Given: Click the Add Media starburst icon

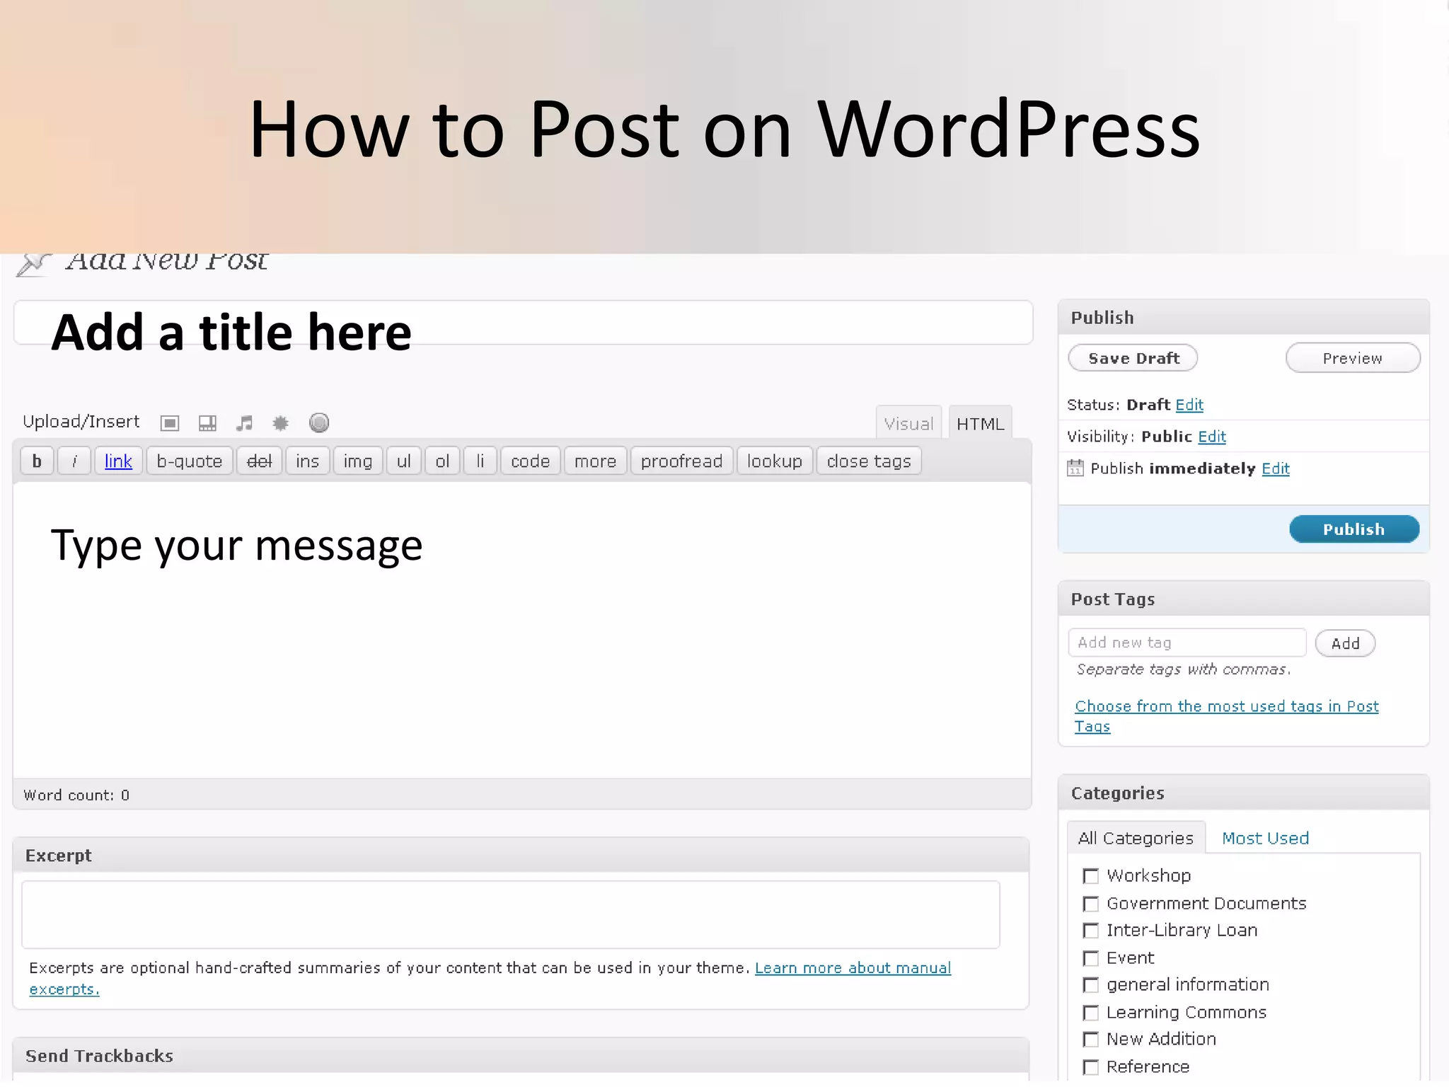Looking at the screenshot, I should click(x=281, y=423).
